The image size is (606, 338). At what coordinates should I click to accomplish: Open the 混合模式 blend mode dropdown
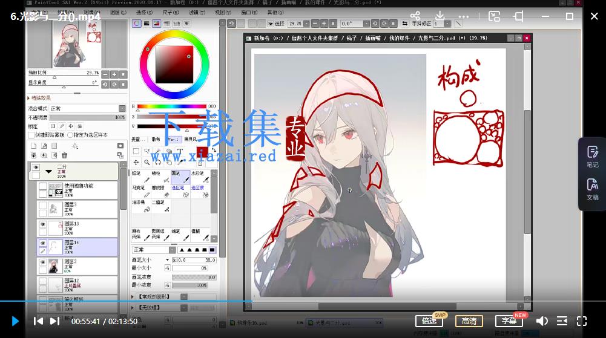point(87,108)
